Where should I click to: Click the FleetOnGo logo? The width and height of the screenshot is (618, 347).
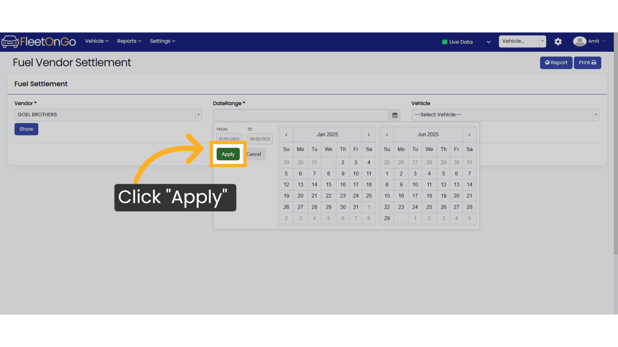[39, 41]
